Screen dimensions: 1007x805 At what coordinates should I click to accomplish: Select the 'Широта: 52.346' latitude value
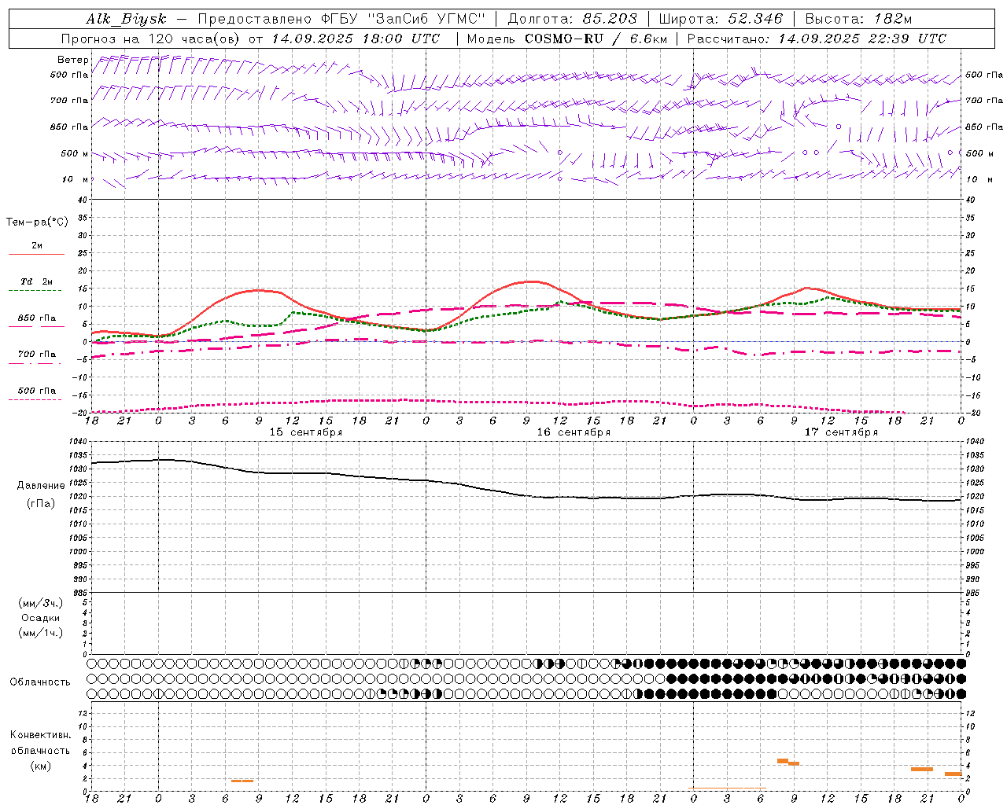[x=721, y=19]
